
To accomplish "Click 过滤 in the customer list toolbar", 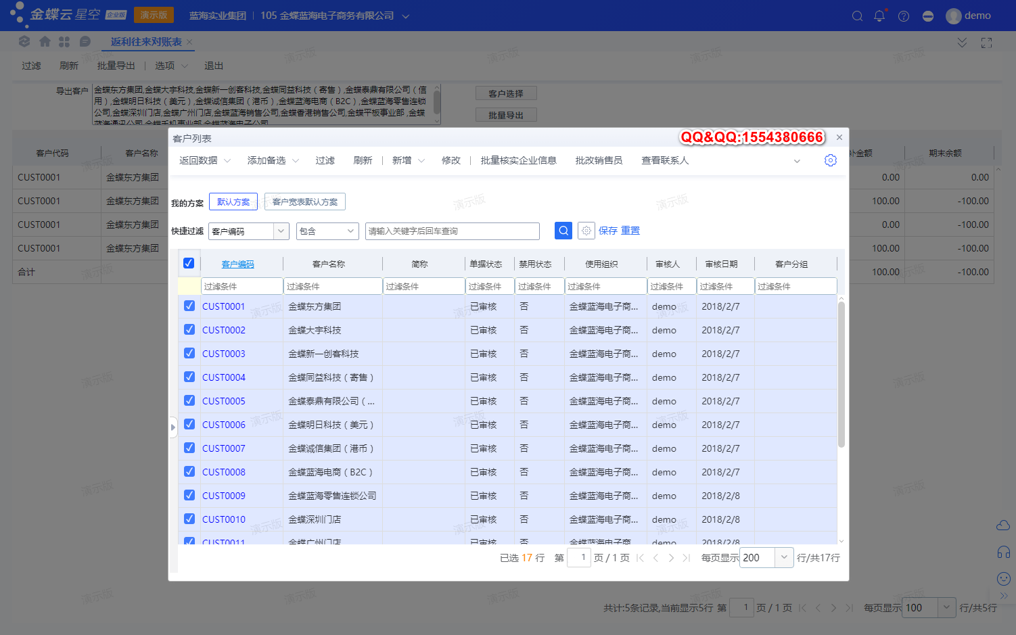I will click(325, 160).
